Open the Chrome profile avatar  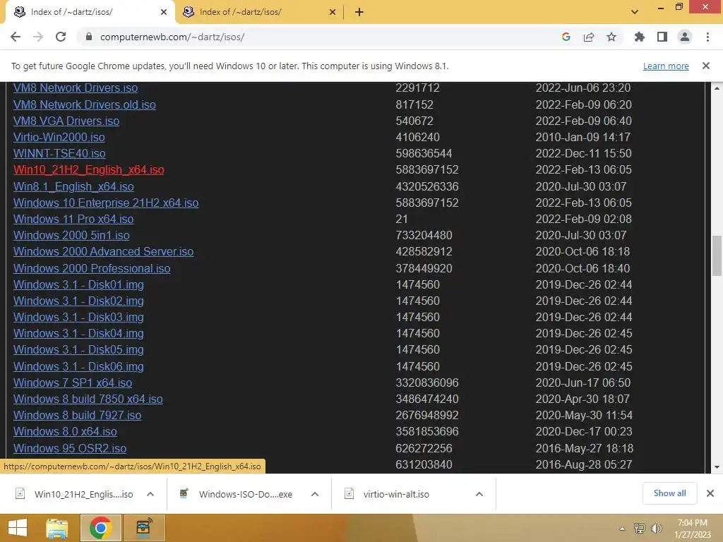(x=685, y=37)
